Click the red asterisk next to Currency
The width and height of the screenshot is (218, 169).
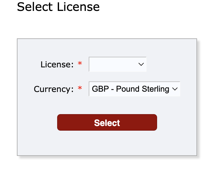80,89
